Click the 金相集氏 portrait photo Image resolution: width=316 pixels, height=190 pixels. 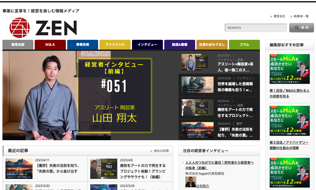[x=191, y=182]
